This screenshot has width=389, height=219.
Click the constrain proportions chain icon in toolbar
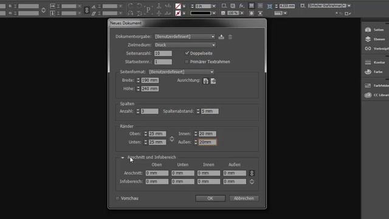pos(86,10)
